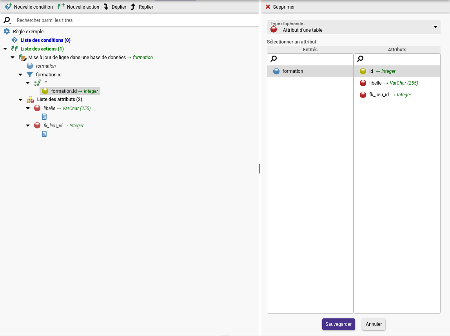
Task: Click the red sphere in Type d'opérande field
Action: coord(274,29)
